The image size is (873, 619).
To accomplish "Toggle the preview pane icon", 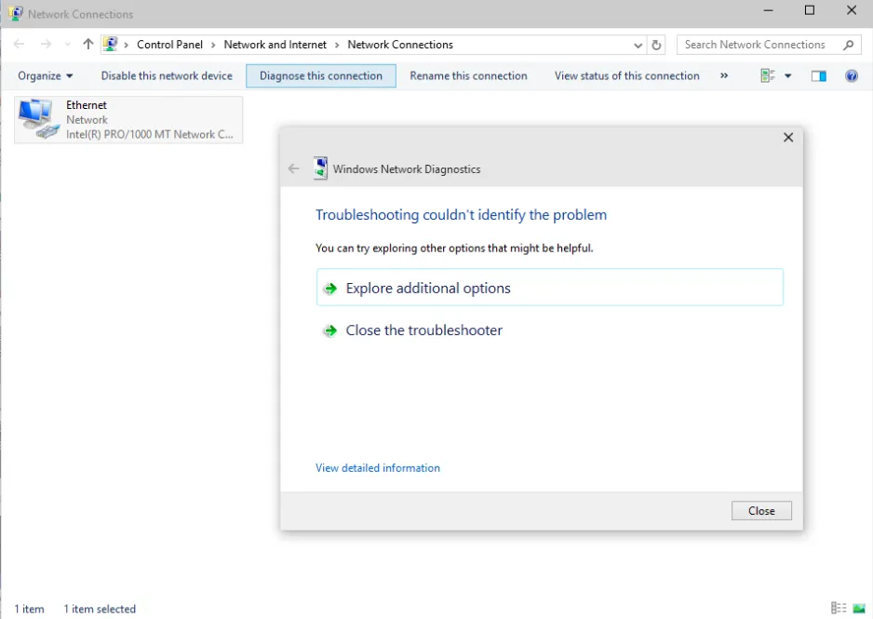I will [819, 76].
